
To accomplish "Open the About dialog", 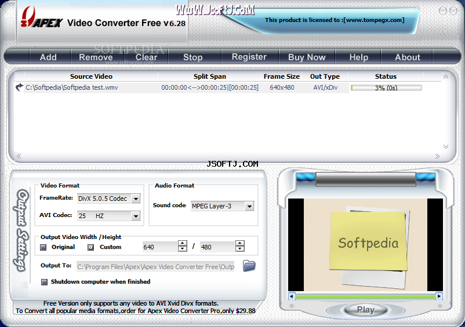I will [x=408, y=57].
